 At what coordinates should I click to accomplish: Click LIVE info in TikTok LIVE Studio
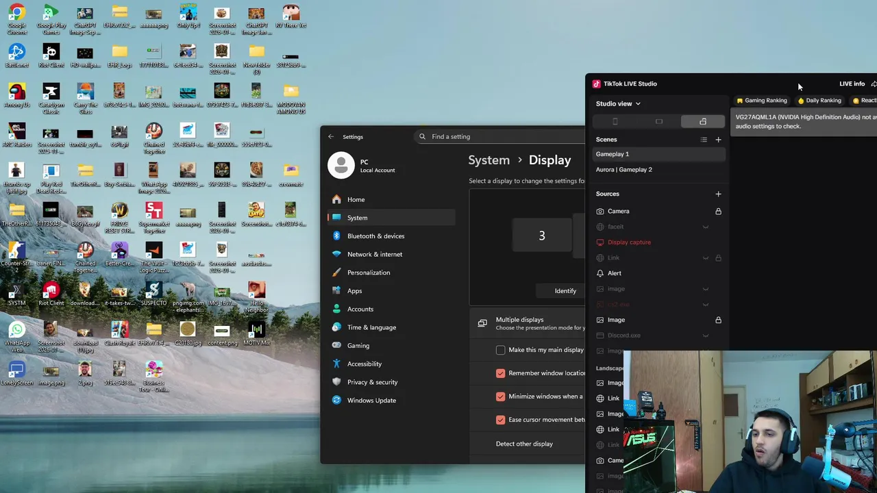tap(852, 84)
